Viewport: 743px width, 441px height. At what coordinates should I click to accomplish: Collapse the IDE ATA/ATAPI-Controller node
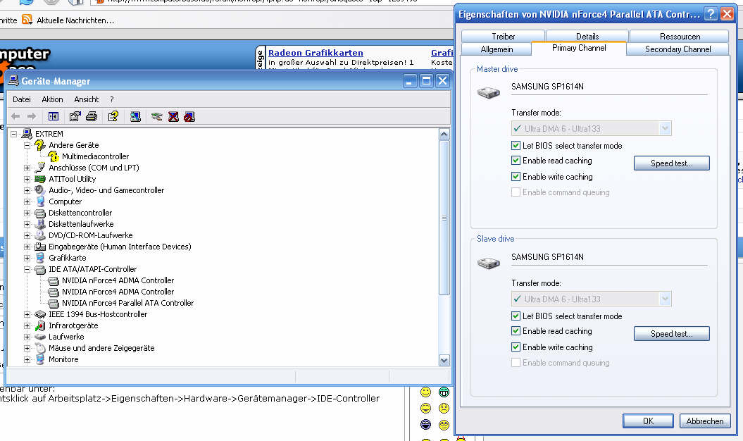point(27,269)
